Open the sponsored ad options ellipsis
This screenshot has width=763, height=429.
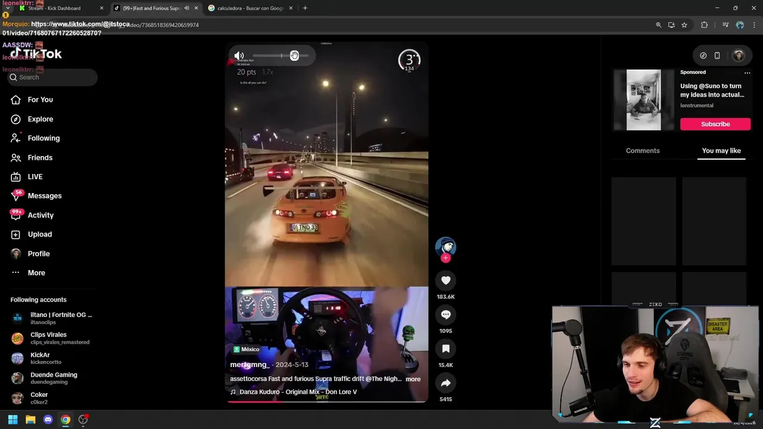(747, 73)
